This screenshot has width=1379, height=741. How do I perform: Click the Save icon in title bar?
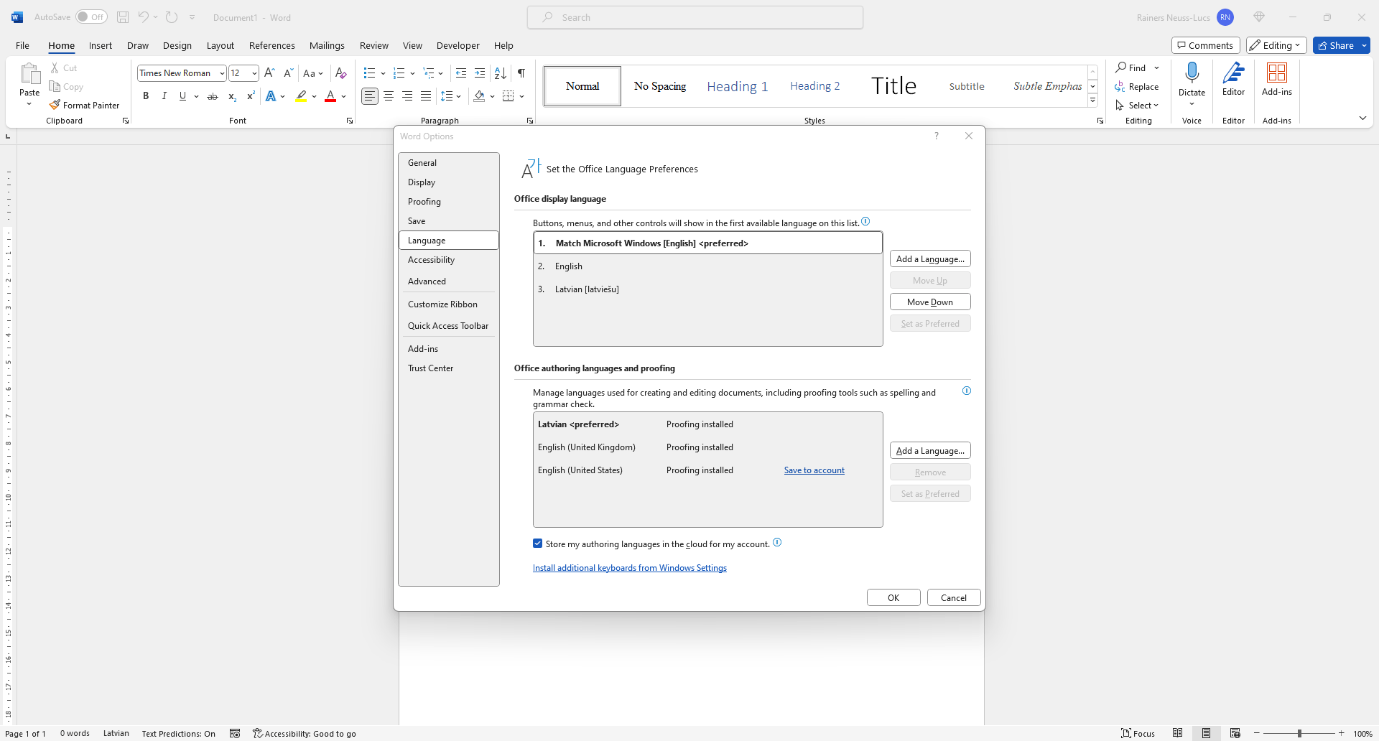click(123, 17)
